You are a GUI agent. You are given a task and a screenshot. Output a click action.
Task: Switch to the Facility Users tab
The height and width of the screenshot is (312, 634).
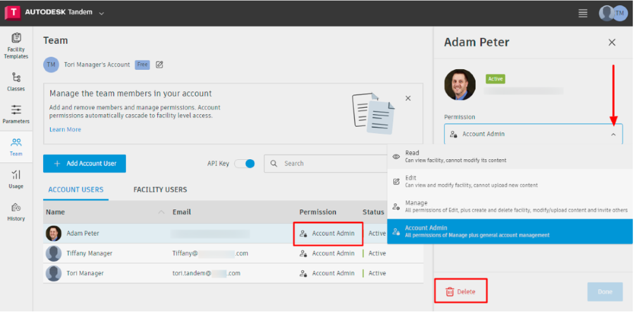[x=160, y=190]
